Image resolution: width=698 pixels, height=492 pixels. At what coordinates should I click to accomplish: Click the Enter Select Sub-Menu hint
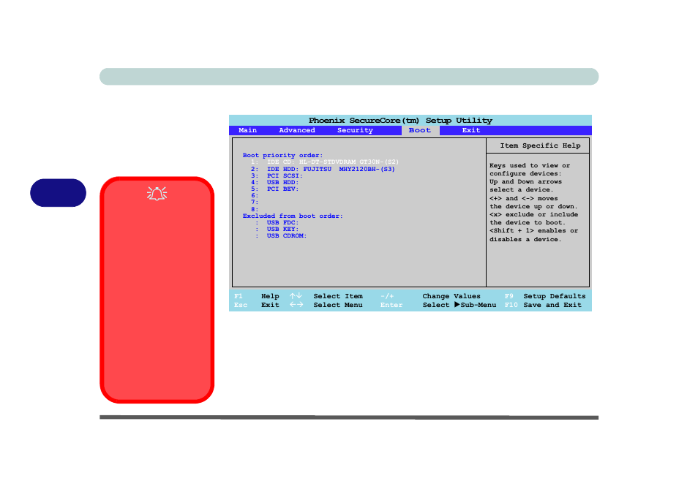coord(438,305)
